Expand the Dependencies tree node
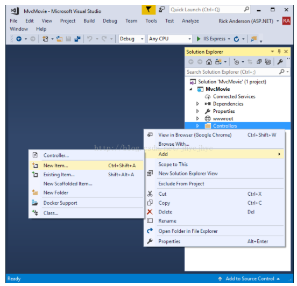The width and height of the screenshot is (297, 286). (x=197, y=104)
